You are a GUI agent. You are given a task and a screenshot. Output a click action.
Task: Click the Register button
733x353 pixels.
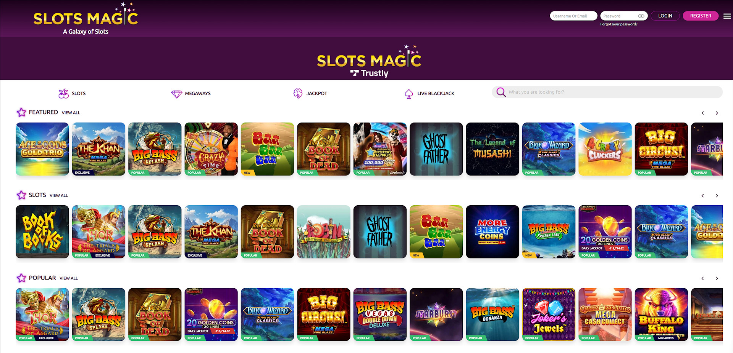pos(701,16)
